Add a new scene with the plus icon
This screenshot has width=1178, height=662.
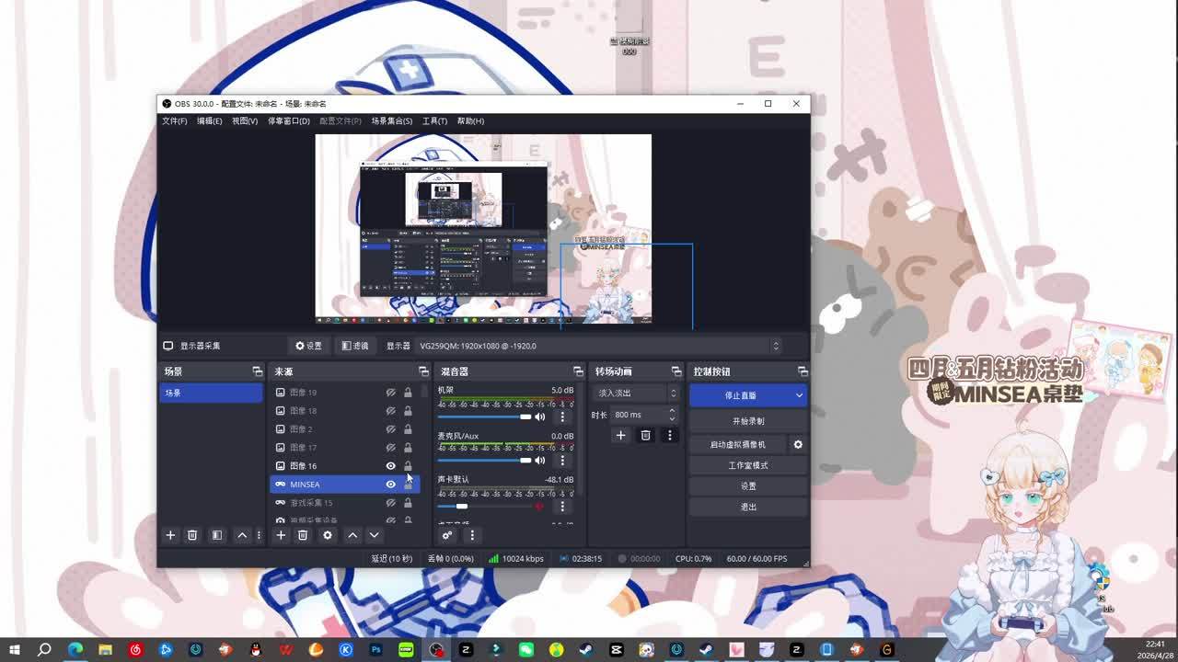click(x=170, y=535)
